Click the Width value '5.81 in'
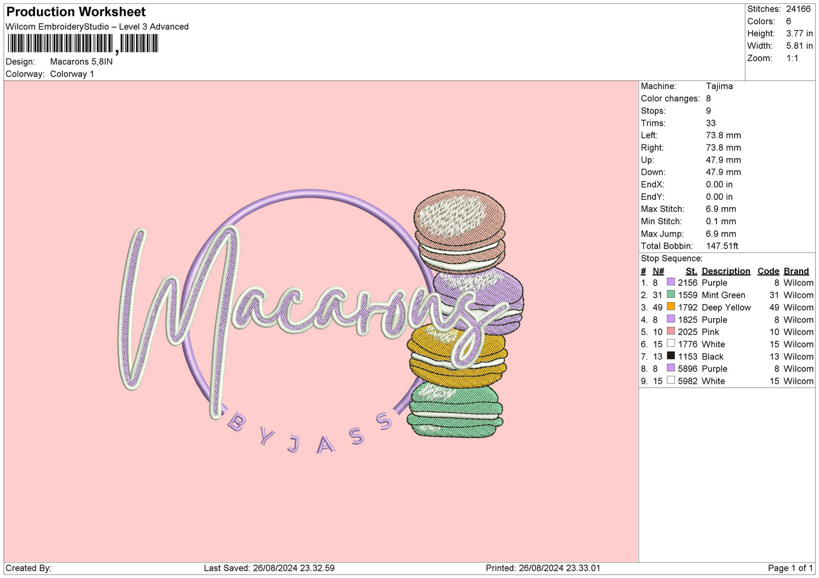Screen dimensions: 819x578 click(799, 46)
